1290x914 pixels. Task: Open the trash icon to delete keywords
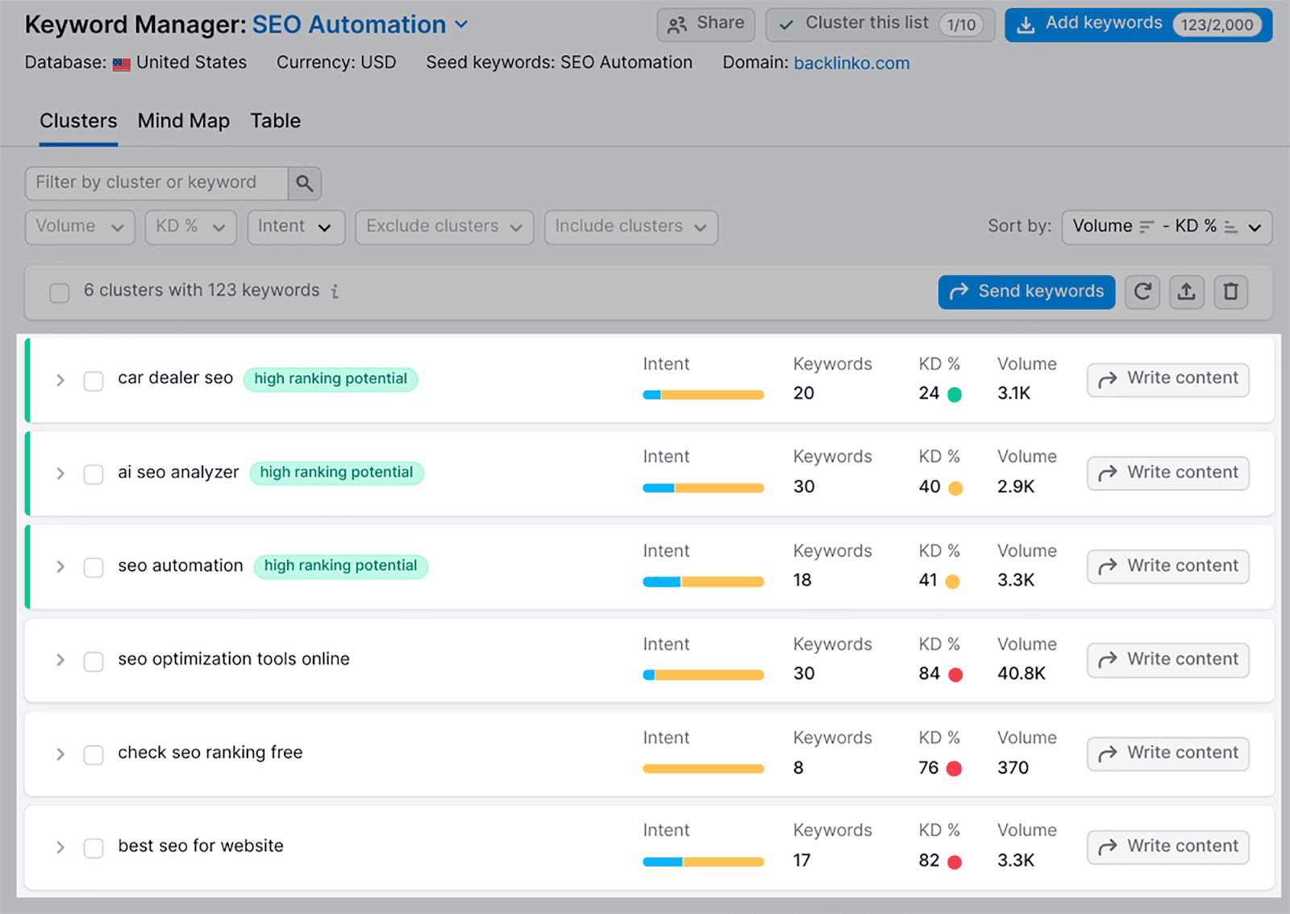tap(1230, 291)
